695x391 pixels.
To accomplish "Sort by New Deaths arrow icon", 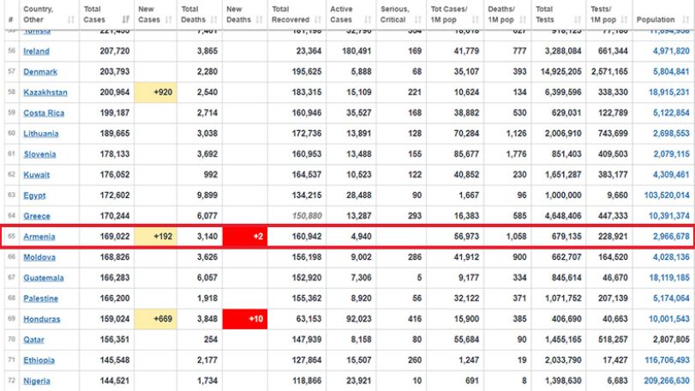I will click(x=260, y=20).
